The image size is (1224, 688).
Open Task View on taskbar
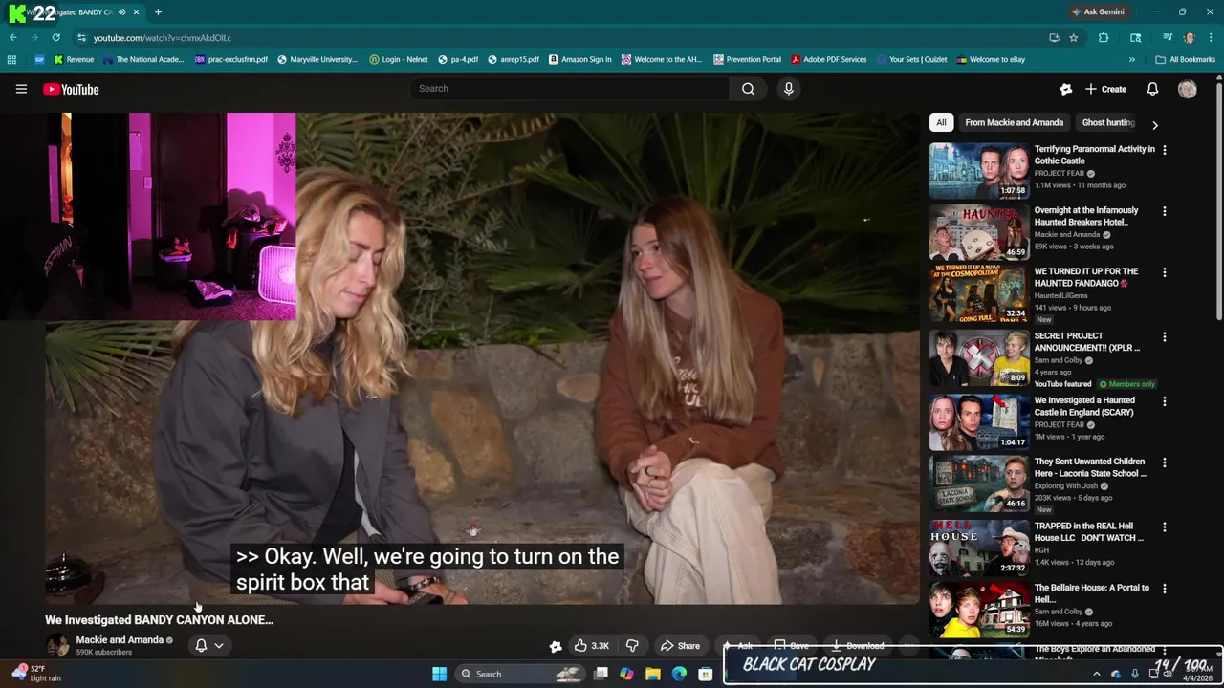click(601, 674)
